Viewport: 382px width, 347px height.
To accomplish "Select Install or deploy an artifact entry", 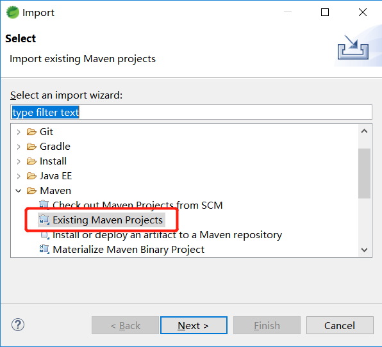I will tap(167, 235).
